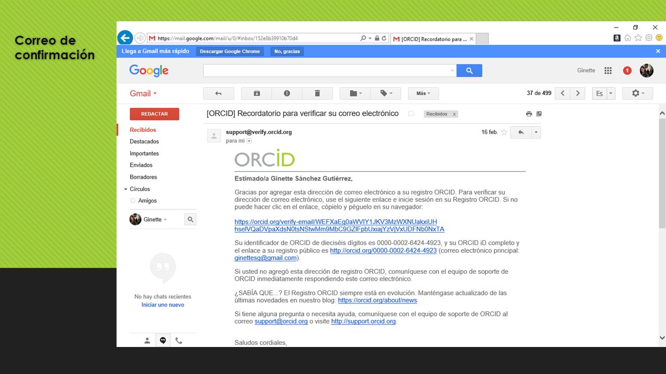The width and height of the screenshot is (666, 374).
Task: Click the ginettesg@gmail.com link
Action: coord(265,258)
